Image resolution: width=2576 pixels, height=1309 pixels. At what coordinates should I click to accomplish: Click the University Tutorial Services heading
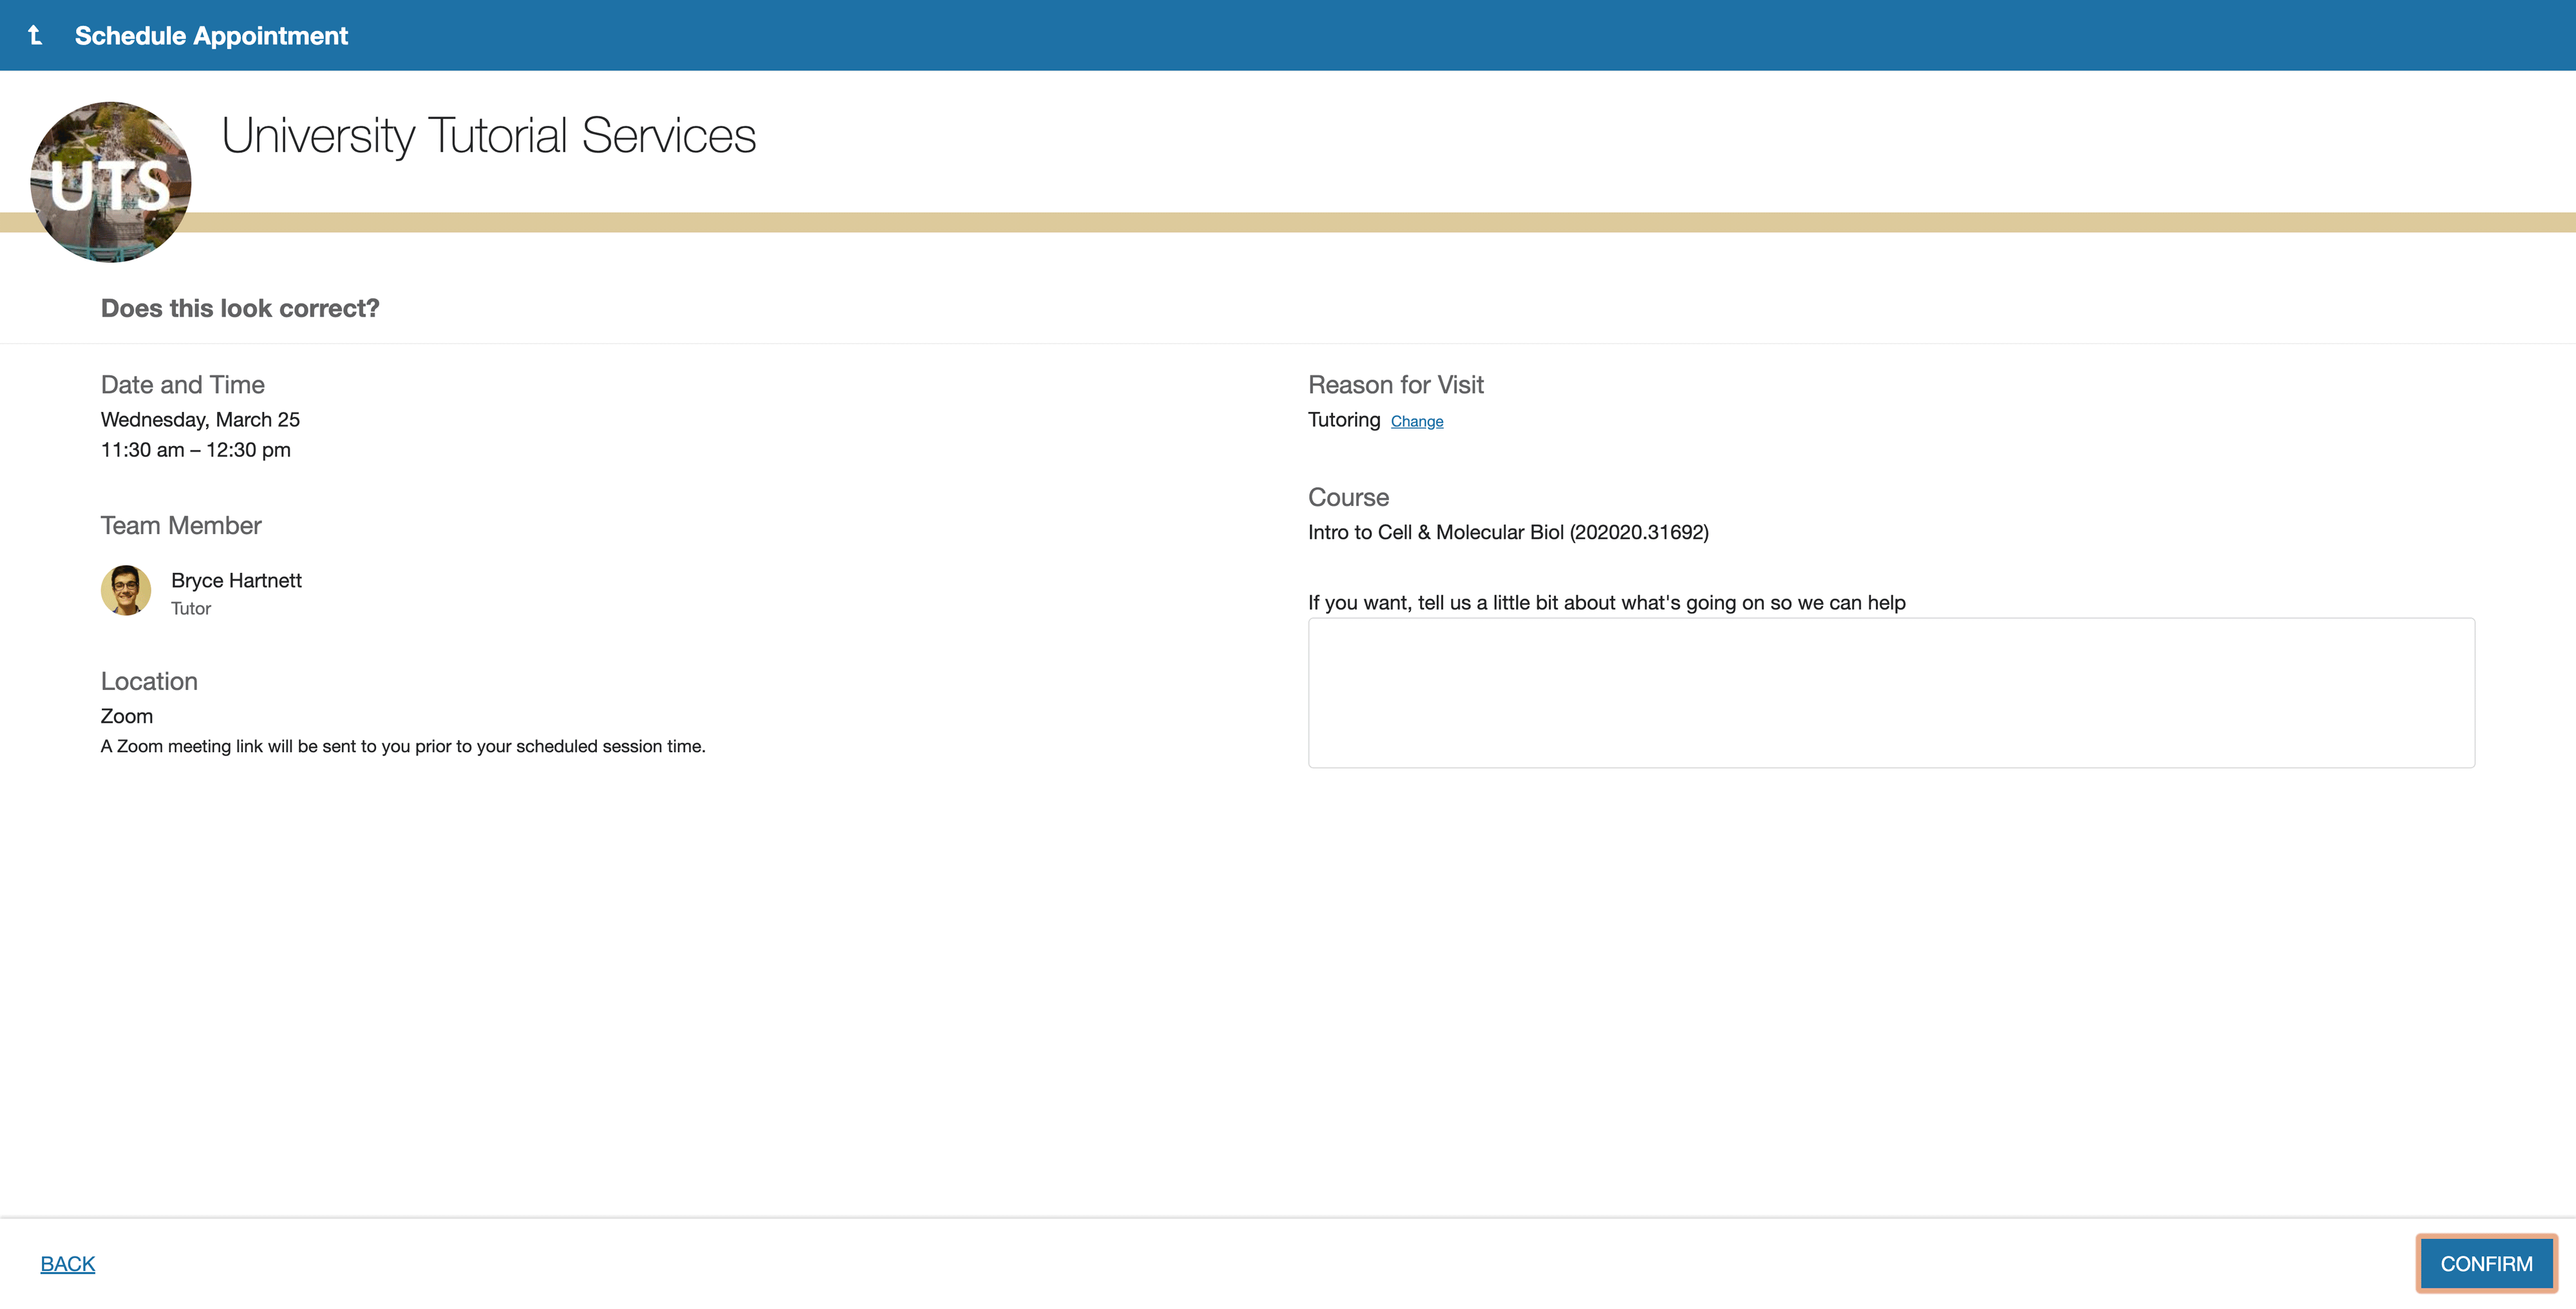click(x=488, y=136)
